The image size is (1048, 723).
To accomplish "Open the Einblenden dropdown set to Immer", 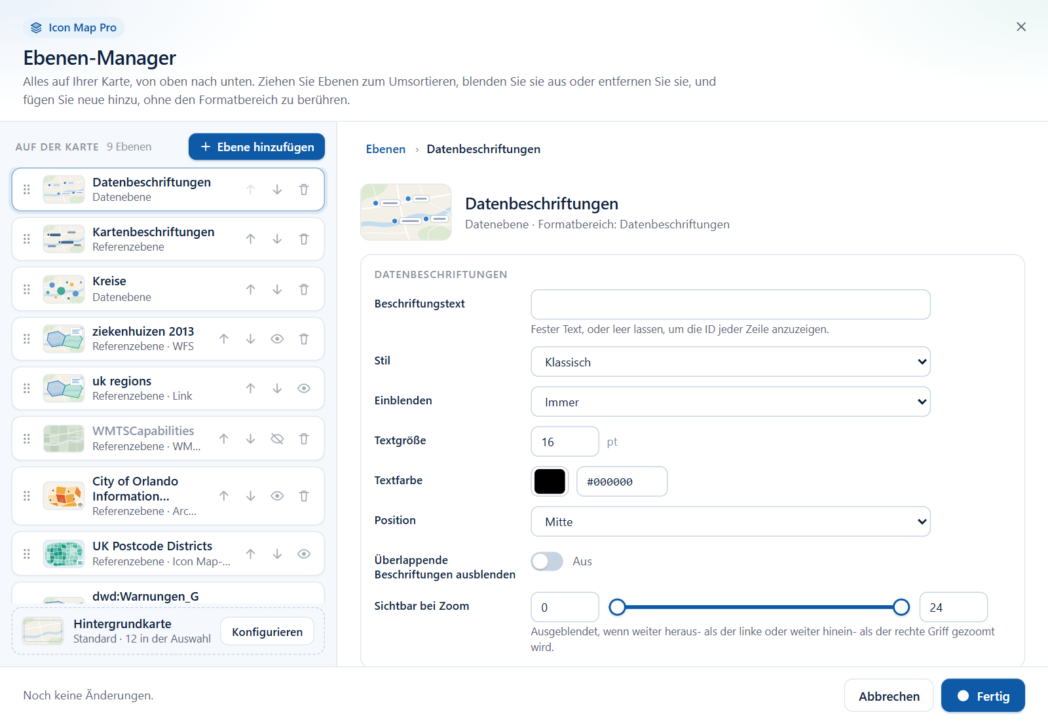I will point(730,402).
